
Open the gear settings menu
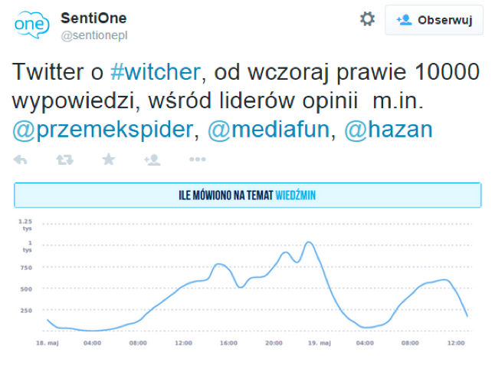click(x=368, y=19)
